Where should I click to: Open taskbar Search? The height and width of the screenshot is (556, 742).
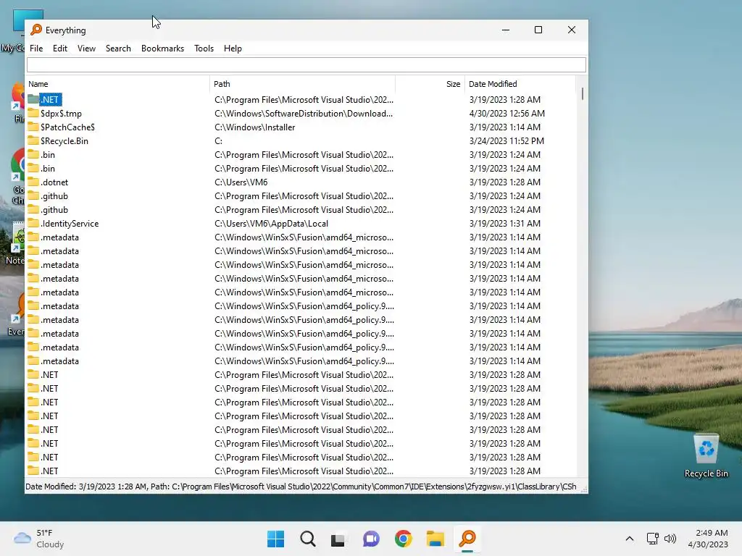[307, 539]
